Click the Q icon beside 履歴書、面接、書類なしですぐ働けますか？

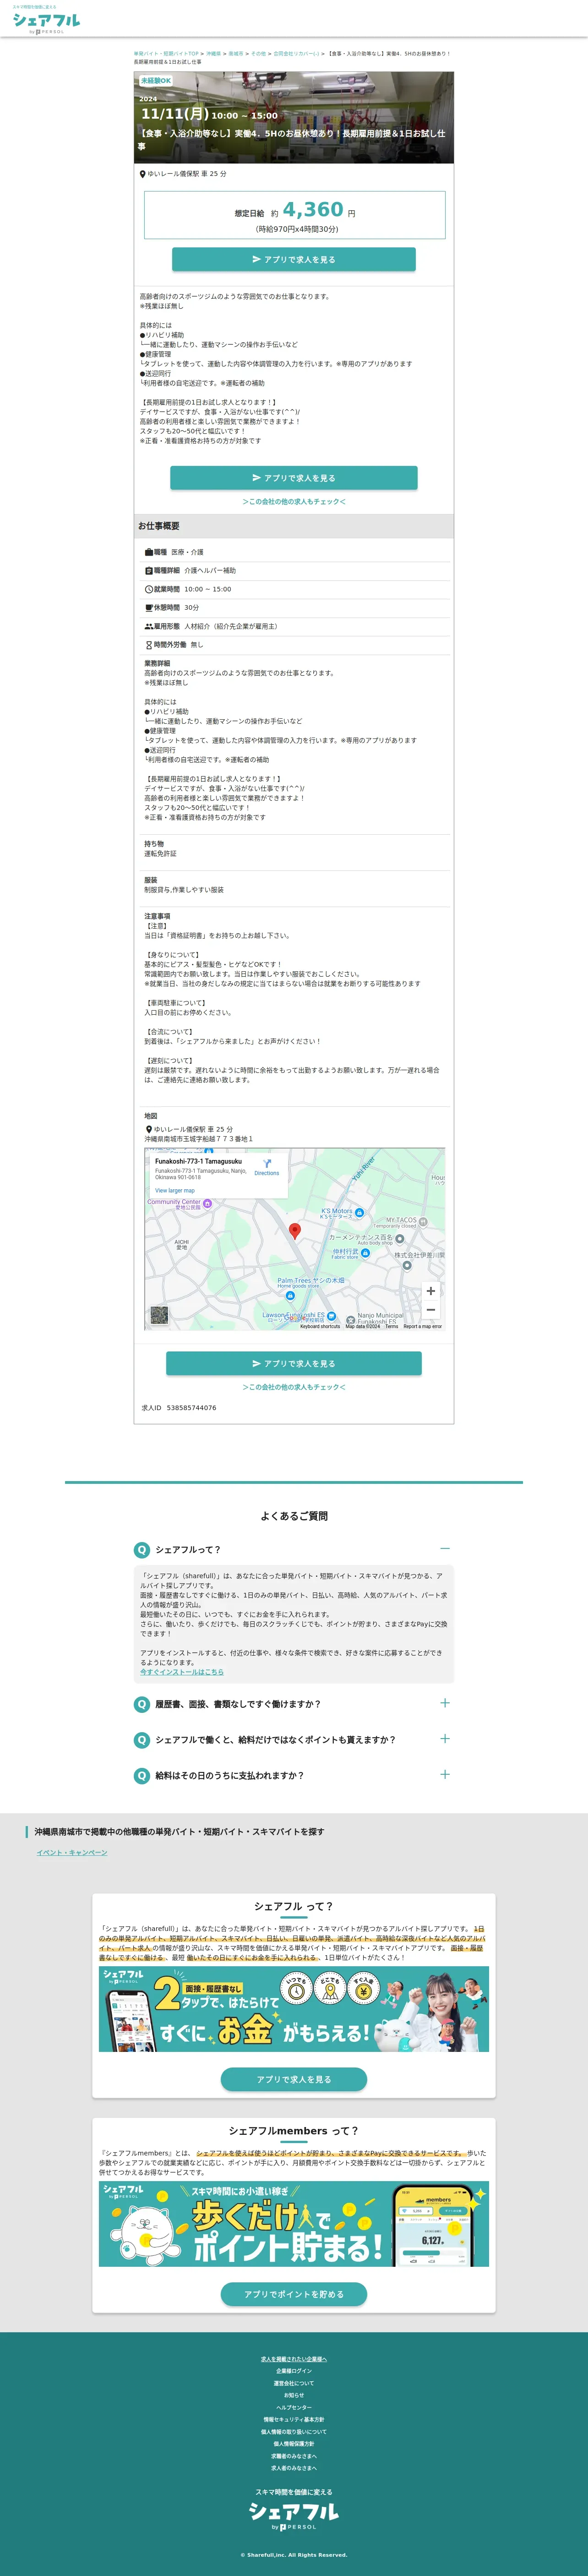(x=142, y=1704)
